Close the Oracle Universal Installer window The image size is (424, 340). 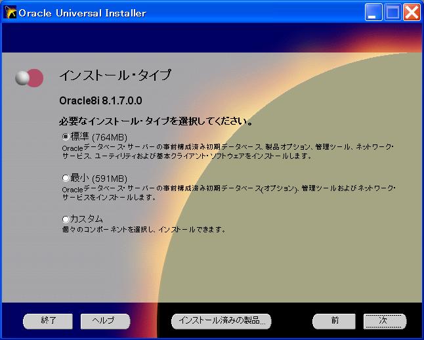(412, 12)
